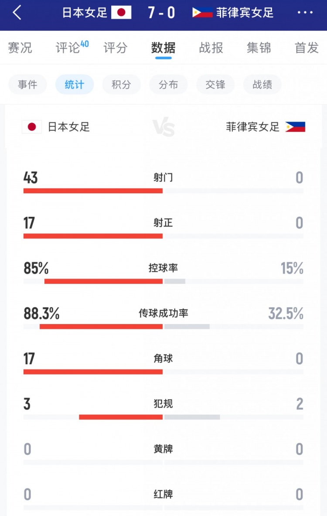
Task: Select the 积分 filter chip
Action: tap(121, 85)
